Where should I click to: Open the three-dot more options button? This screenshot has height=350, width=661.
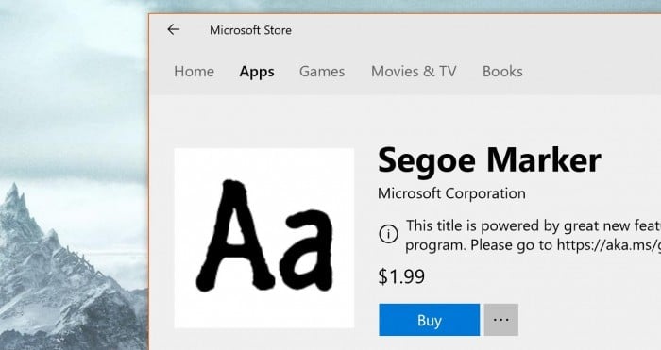coord(500,320)
